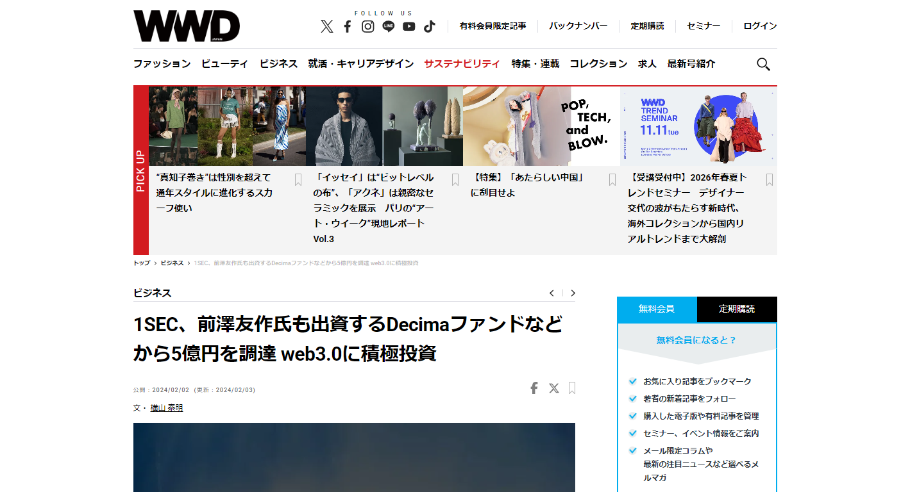
Task: Bookmark the 真知子巻き pick-up article
Action: coord(298,180)
